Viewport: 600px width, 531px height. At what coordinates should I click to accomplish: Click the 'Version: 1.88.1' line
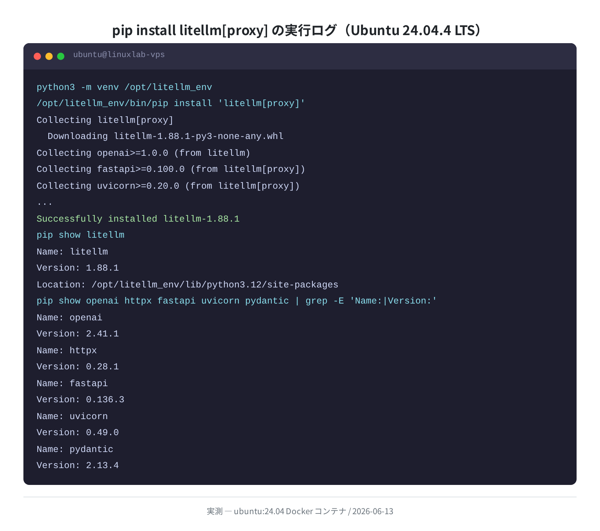(x=78, y=268)
